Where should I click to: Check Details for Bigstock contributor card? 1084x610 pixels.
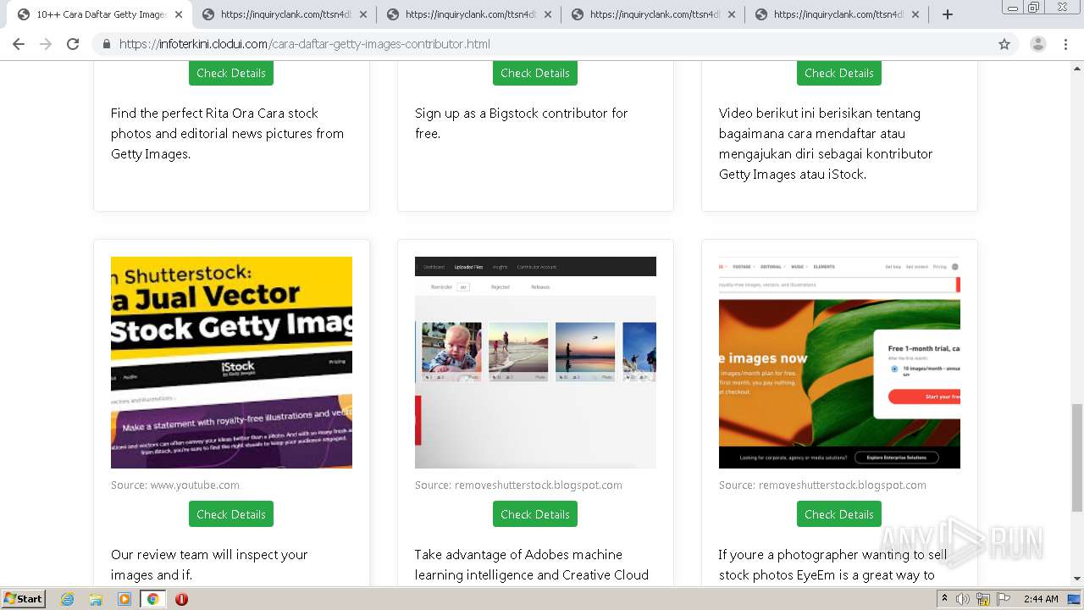pyautogui.click(x=535, y=73)
